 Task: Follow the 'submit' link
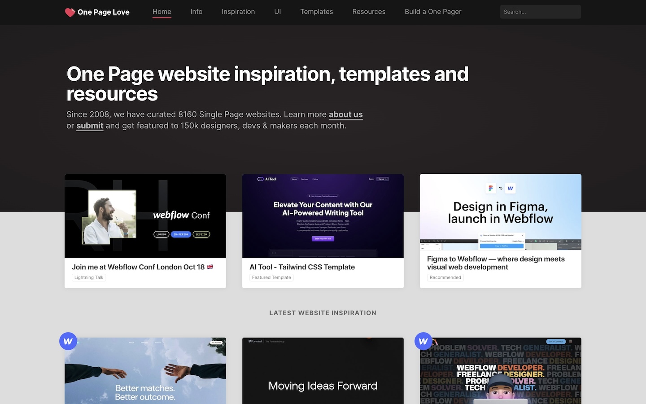pos(90,126)
